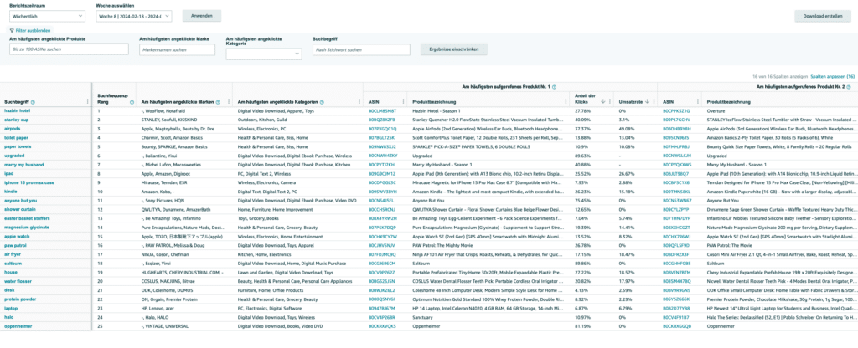Open the paw patrol search term
This screenshot has height=348, width=858.
[16, 245]
